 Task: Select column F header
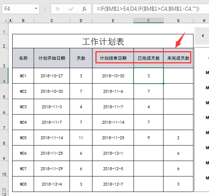pyautogui.click(x=148, y=21)
